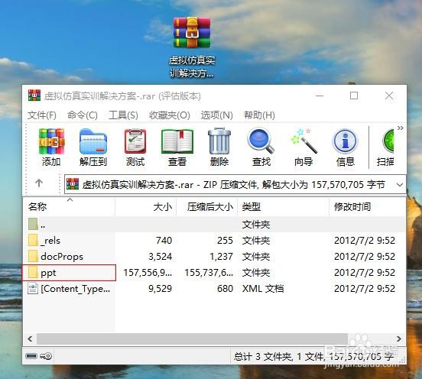
Task: Click the horizontal scrollbar left arrow
Action: 30,339
